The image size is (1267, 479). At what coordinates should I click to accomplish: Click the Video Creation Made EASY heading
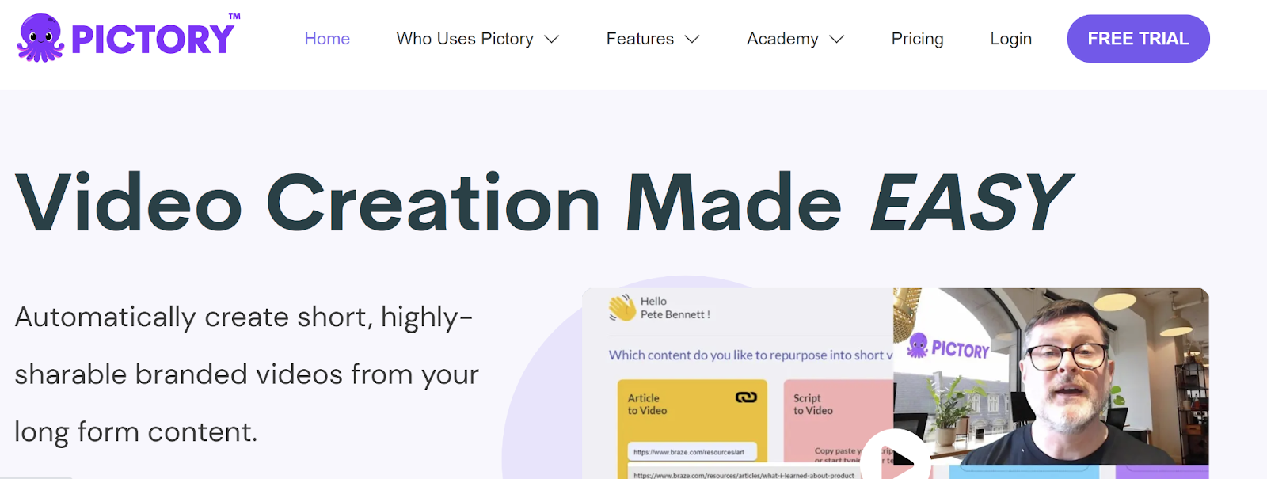coord(543,203)
